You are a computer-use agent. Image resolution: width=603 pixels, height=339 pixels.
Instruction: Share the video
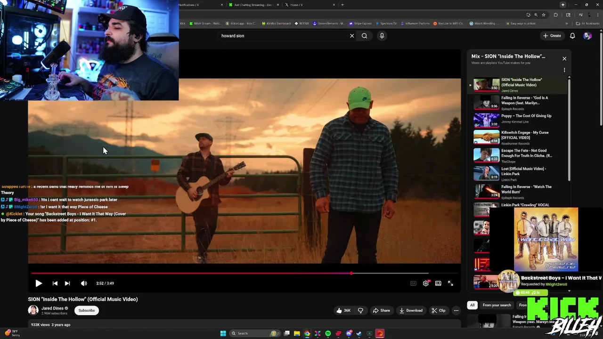(382, 310)
